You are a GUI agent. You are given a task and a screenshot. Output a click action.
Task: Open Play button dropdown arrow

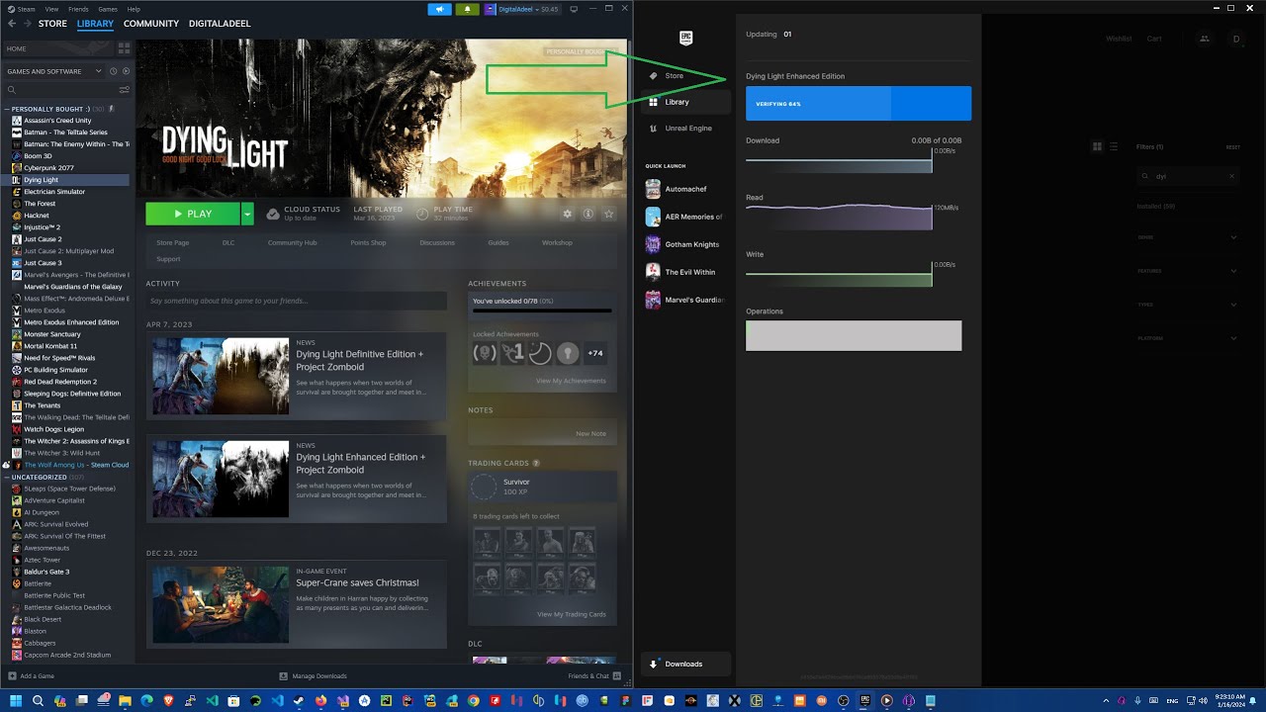click(x=247, y=214)
